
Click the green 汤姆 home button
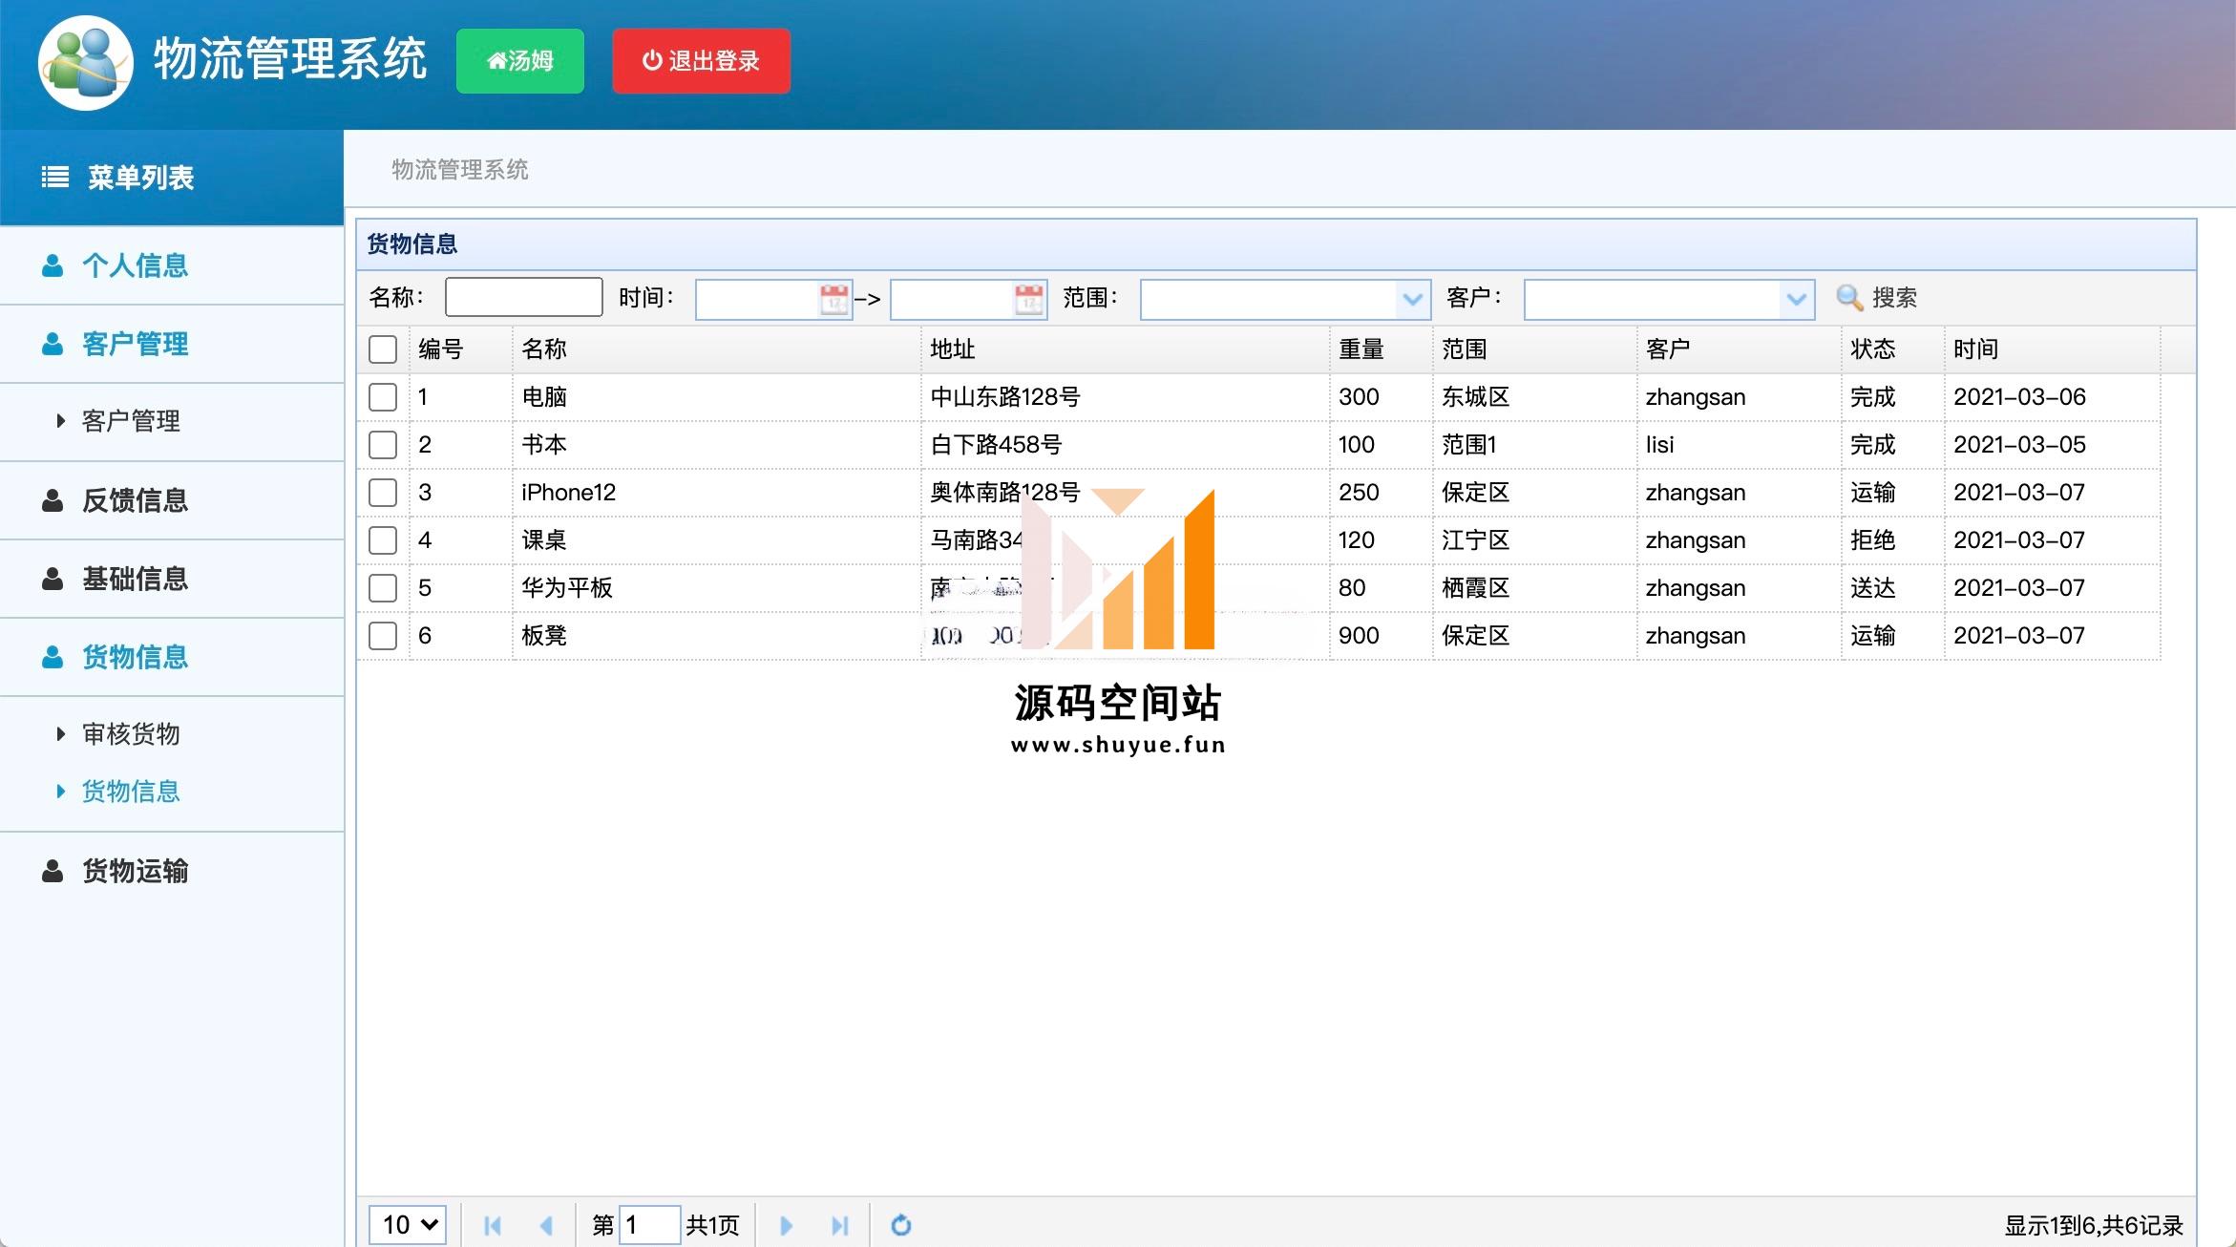point(519,61)
